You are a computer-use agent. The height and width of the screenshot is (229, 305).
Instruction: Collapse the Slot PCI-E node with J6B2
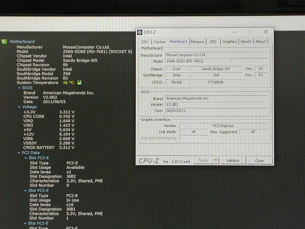click(x=26, y=158)
